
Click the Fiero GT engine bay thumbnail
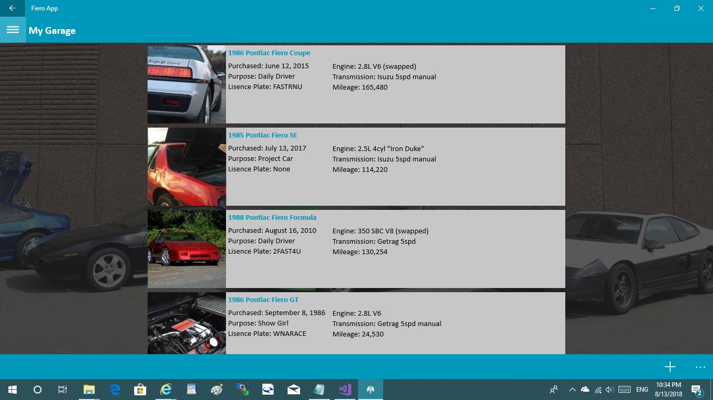point(187,323)
